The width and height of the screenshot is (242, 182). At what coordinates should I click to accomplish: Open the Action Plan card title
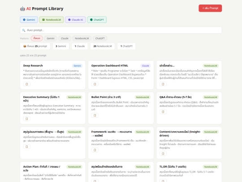42,169
